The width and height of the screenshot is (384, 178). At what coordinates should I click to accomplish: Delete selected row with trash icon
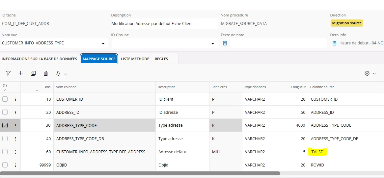coord(46,73)
